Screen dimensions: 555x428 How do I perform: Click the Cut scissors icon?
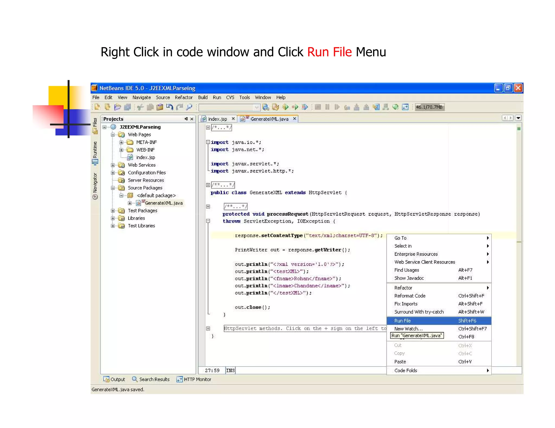pos(140,107)
